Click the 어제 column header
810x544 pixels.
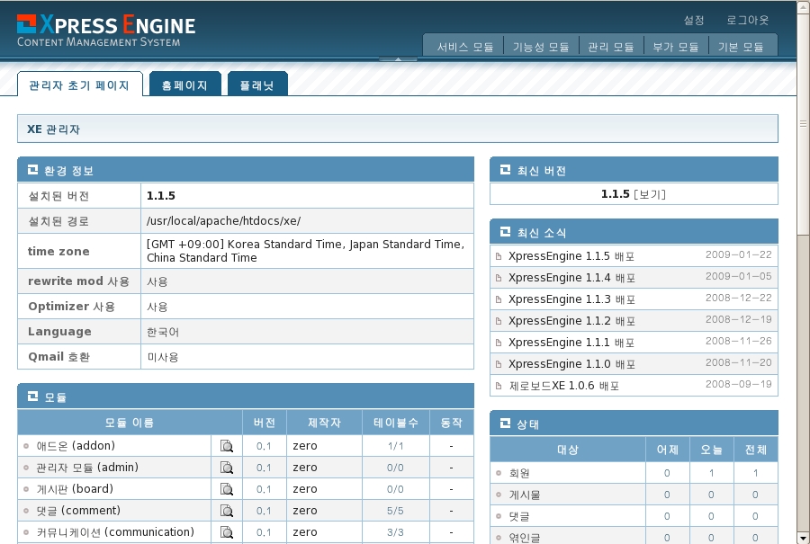(668, 450)
